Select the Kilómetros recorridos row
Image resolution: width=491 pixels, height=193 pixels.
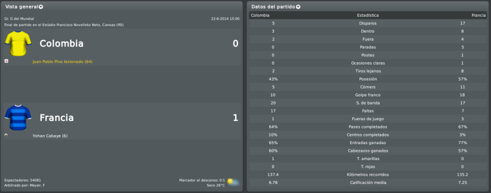pos(368,175)
